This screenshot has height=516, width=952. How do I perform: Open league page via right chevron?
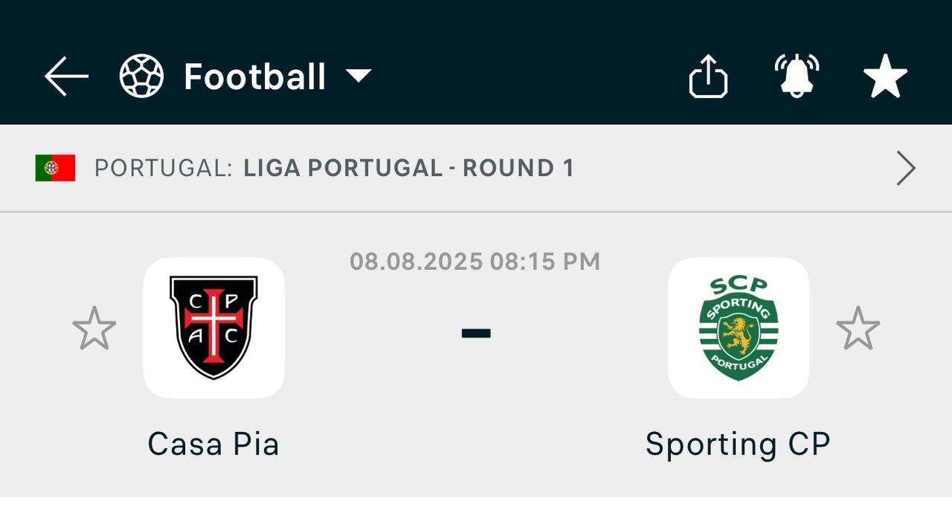point(906,168)
